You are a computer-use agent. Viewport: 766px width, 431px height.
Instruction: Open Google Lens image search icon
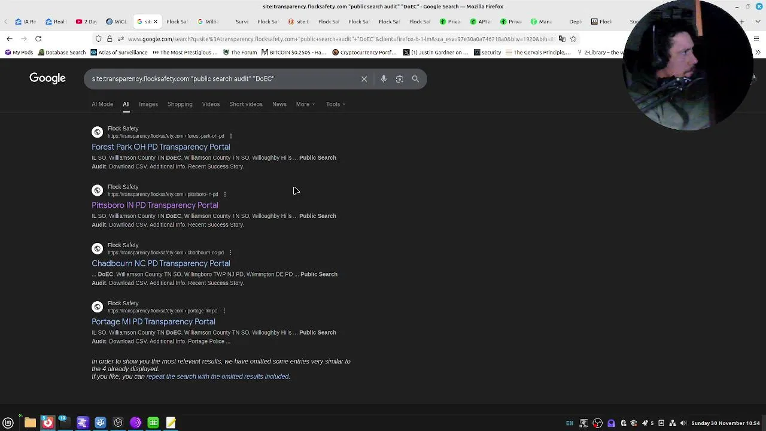[400, 79]
